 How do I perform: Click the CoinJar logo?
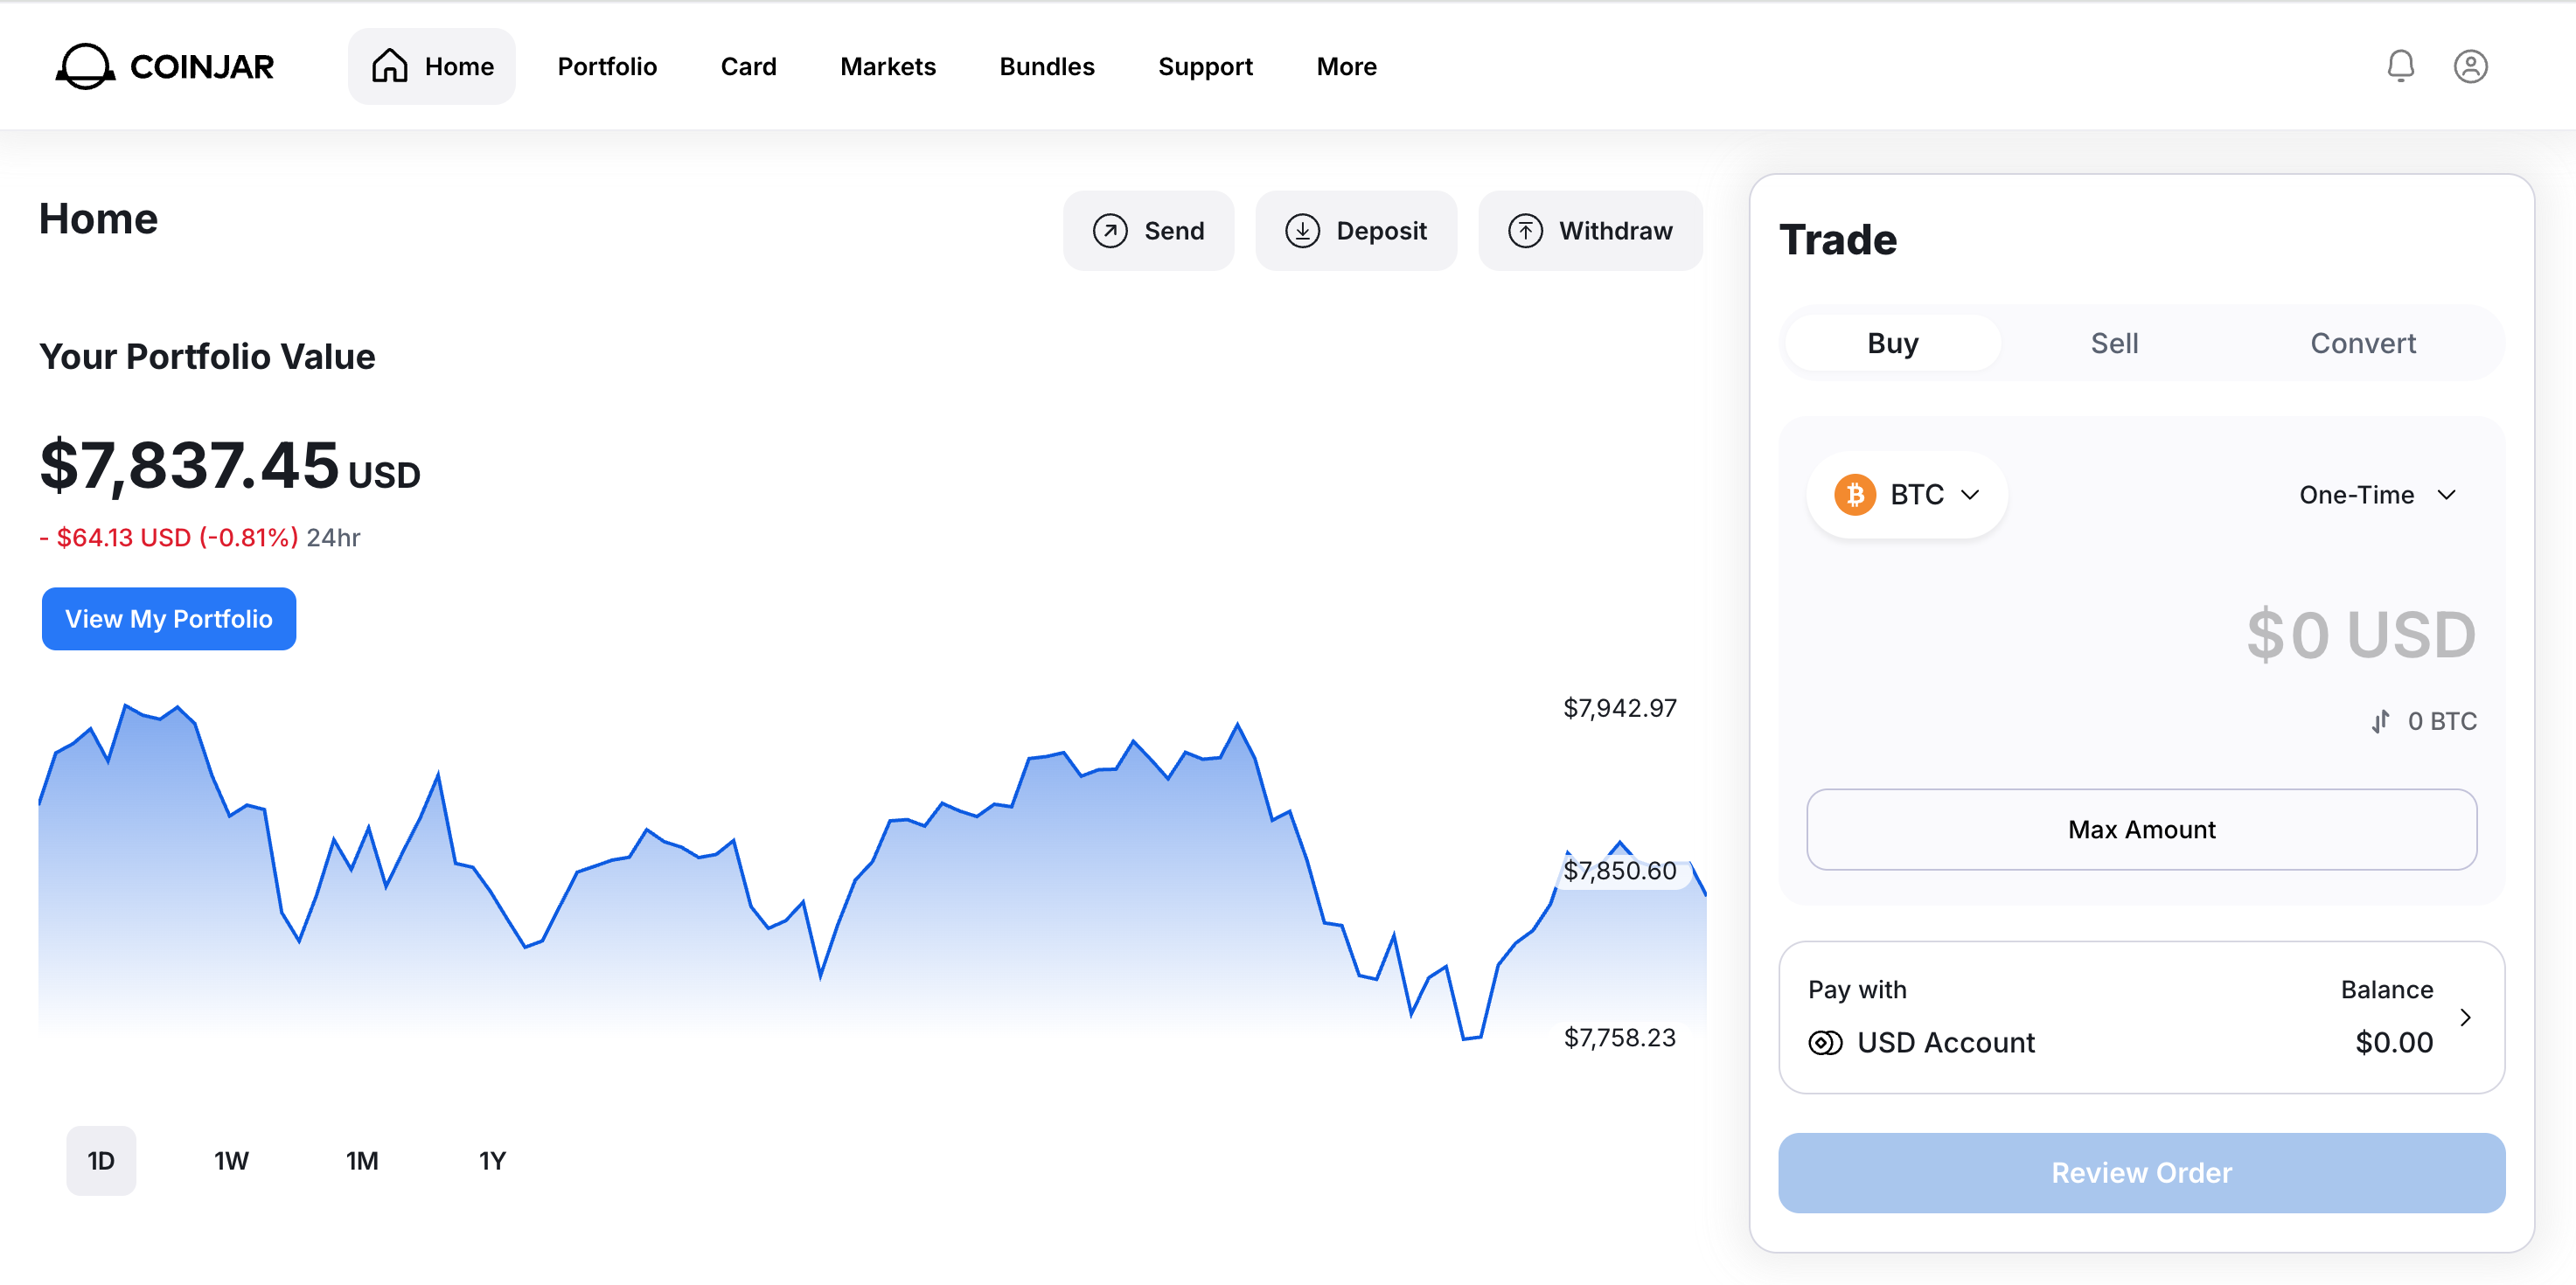(165, 66)
